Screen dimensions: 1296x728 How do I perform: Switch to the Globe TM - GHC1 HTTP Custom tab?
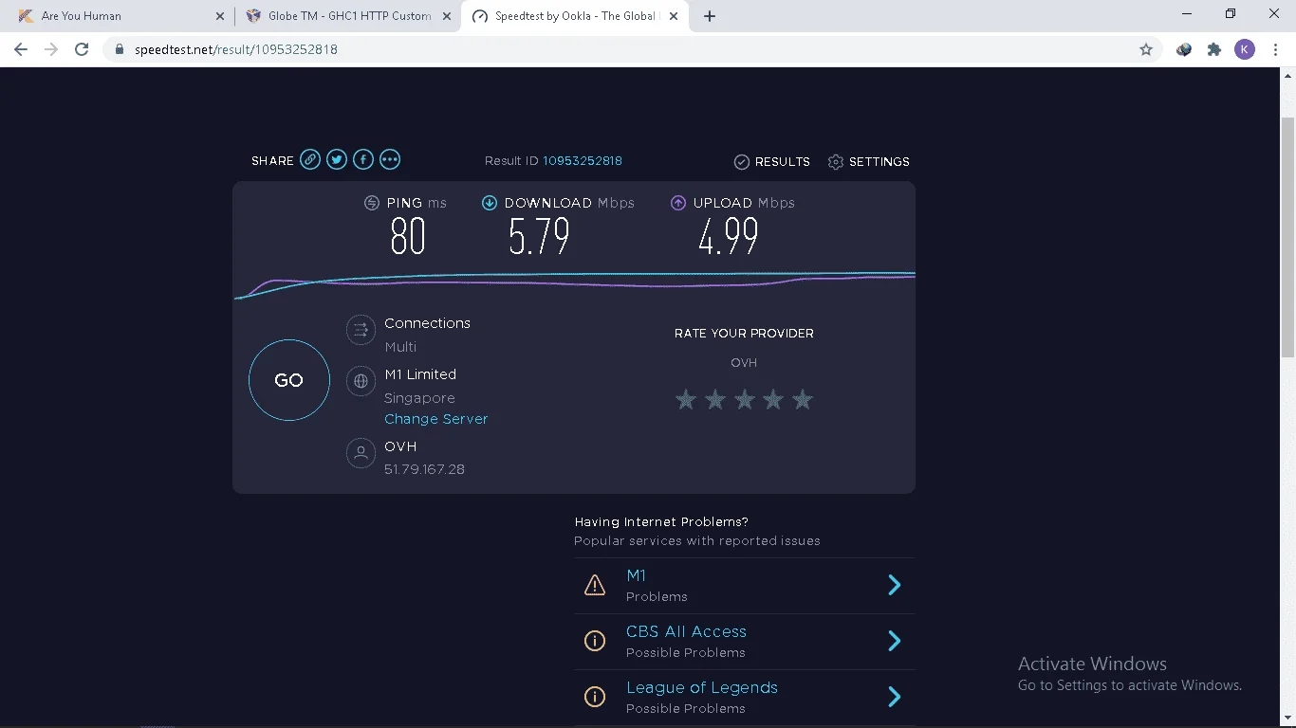(x=347, y=16)
